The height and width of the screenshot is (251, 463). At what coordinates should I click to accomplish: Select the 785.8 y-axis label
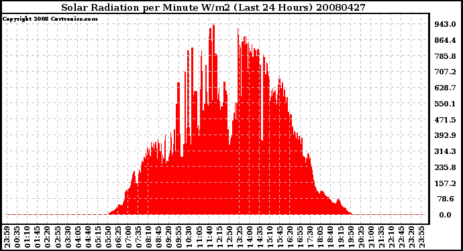445,56
